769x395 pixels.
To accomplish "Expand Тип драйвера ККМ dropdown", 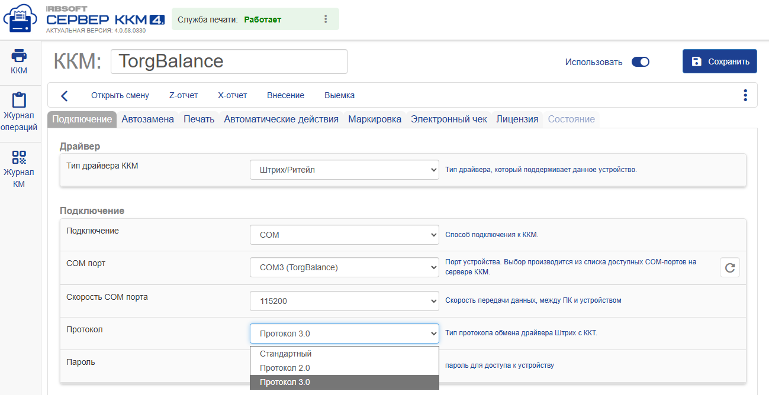I will point(344,170).
